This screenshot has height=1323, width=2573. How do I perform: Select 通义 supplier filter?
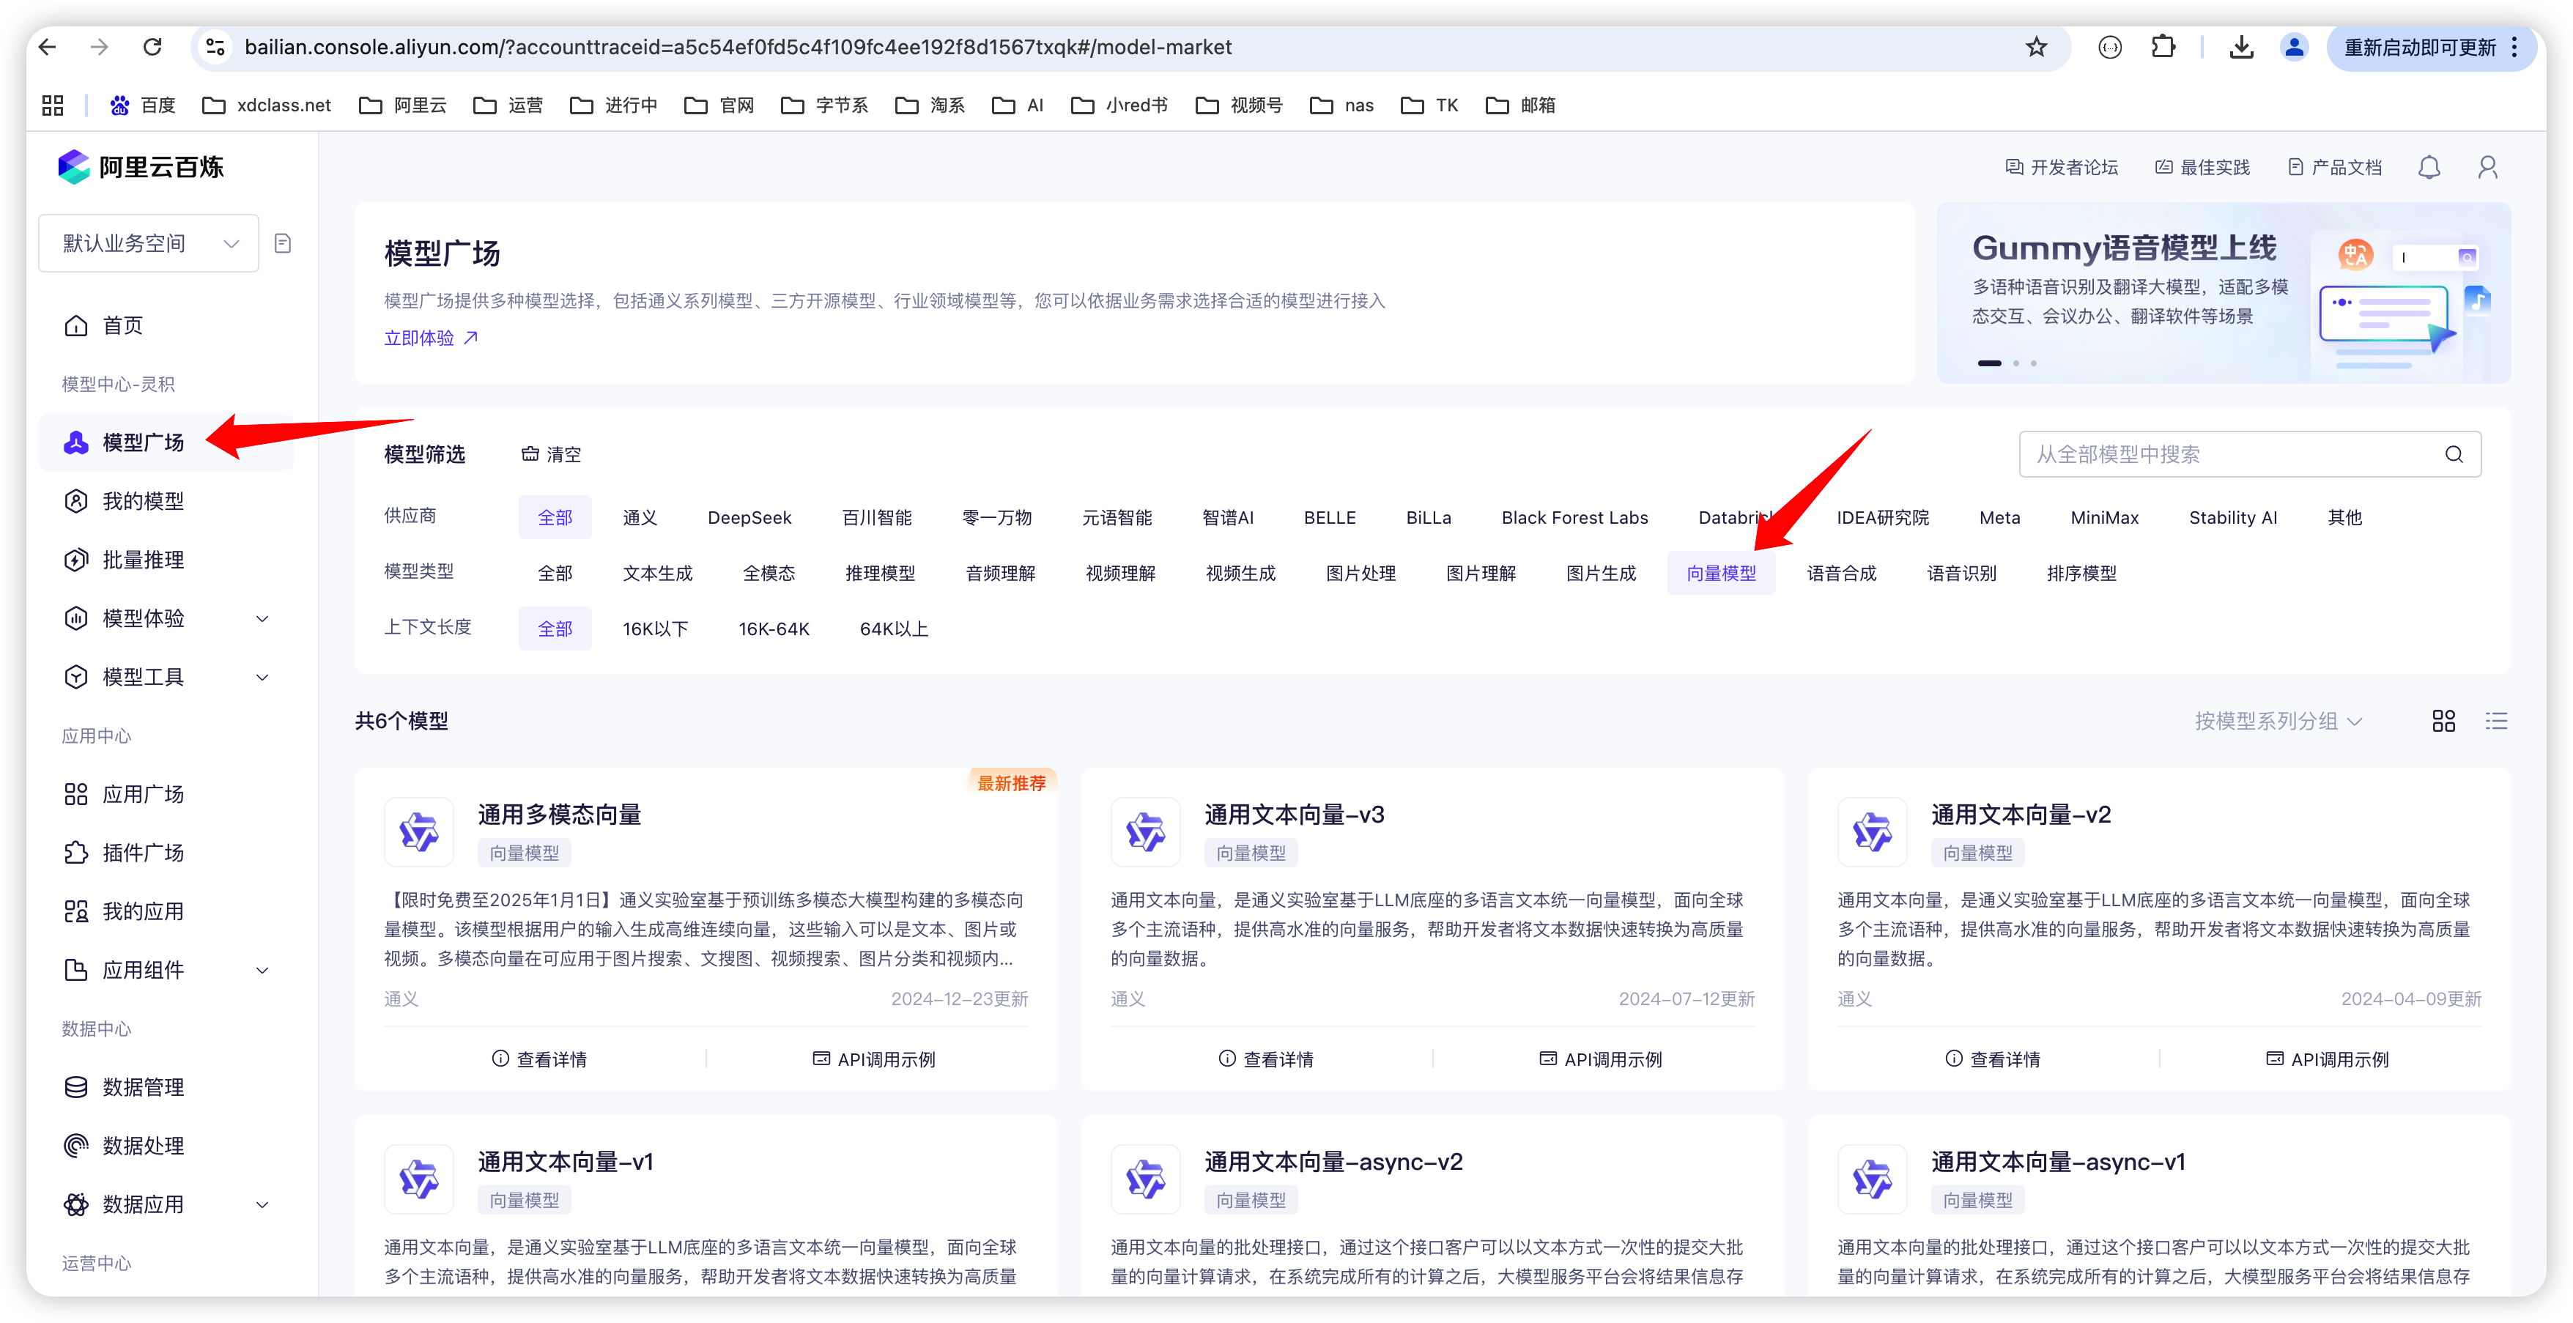tap(640, 517)
